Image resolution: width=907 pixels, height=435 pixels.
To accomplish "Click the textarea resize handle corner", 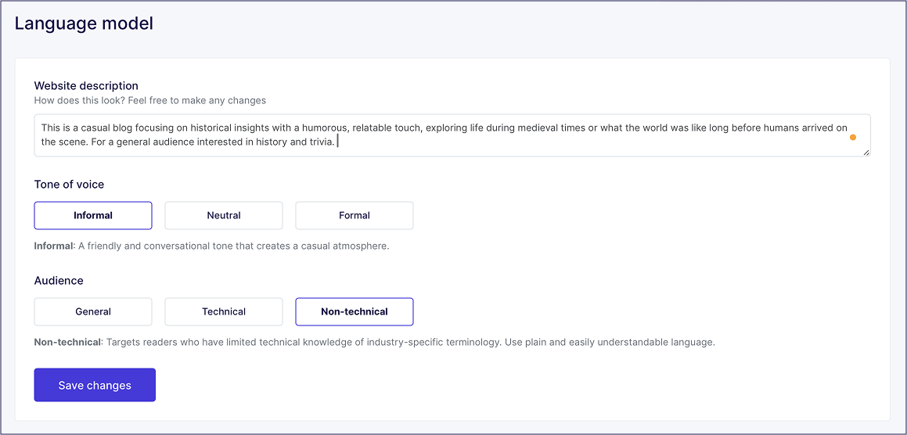I will tap(866, 153).
